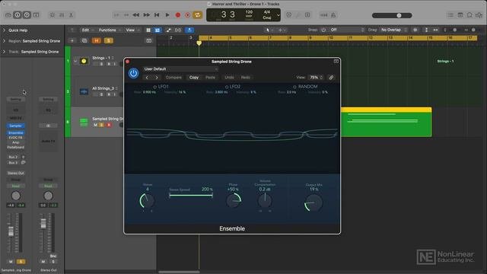
Task: Expand the Region: Sampled String Drone inspector
Action: (4, 40)
